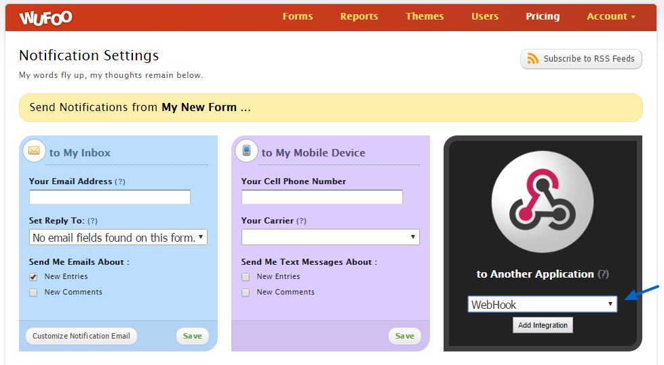Click the mobile phone icon
Image resolution: width=664 pixels, height=365 pixels.
(246, 150)
